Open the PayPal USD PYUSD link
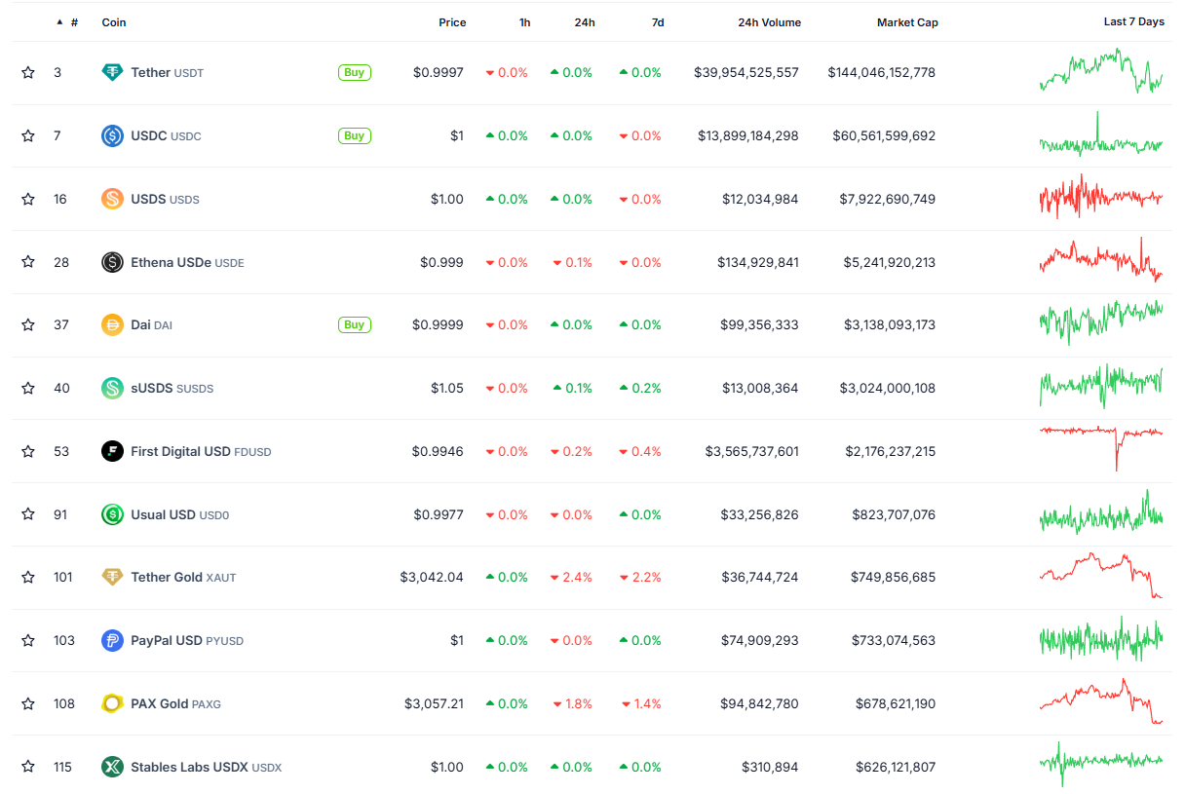The height and width of the screenshot is (794, 1185). coord(187,640)
